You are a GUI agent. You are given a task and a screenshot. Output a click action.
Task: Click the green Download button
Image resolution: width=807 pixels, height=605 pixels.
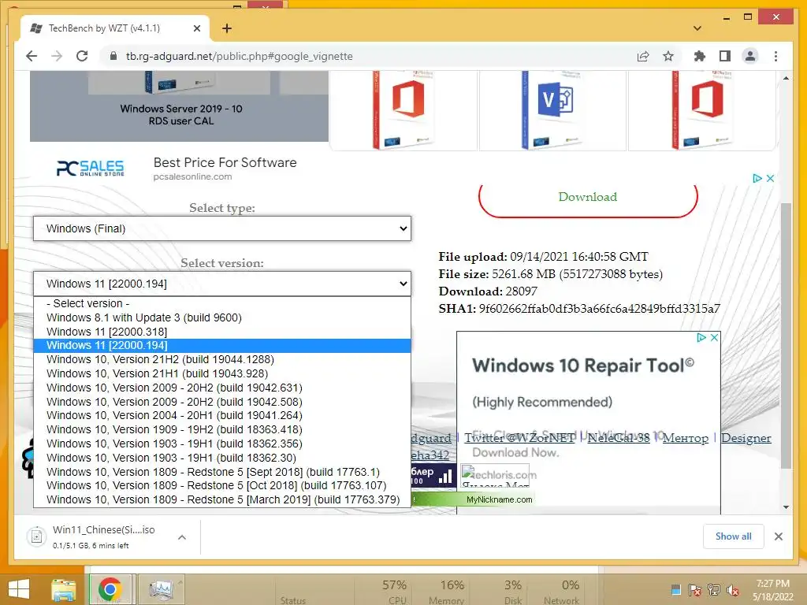pyautogui.click(x=588, y=197)
